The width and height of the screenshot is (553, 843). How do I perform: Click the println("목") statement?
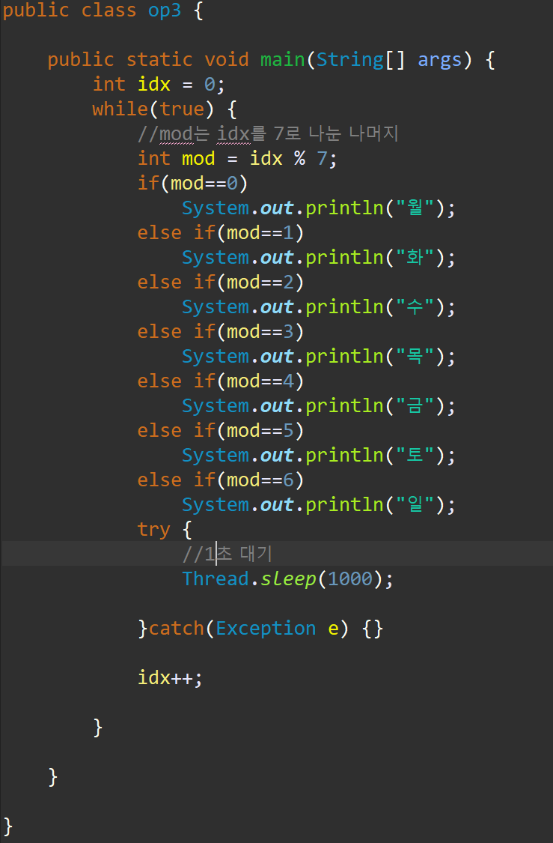[x=318, y=357]
